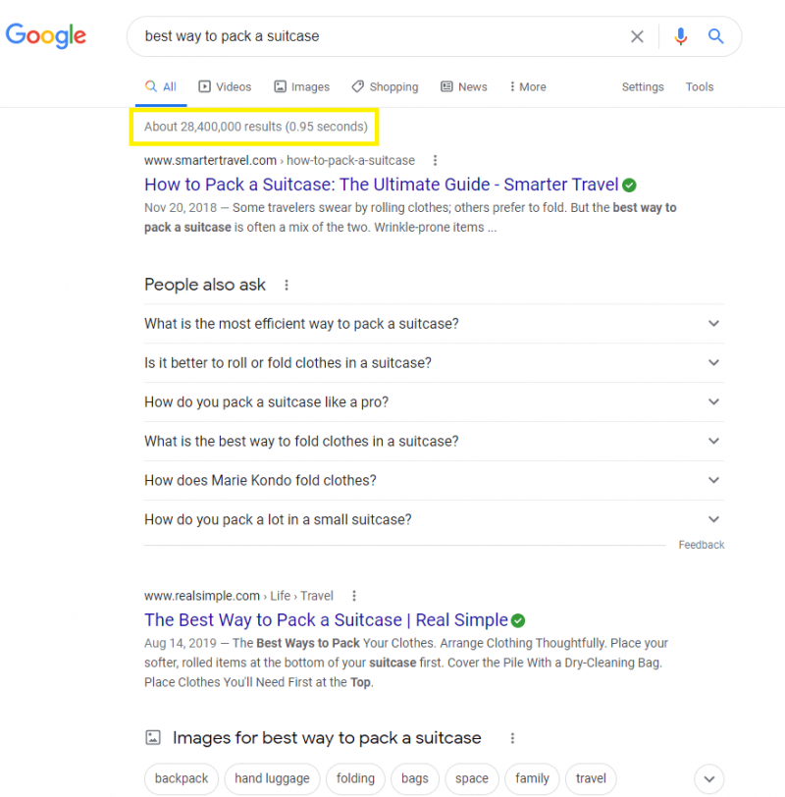Clear the search box with X icon

click(x=637, y=36)
